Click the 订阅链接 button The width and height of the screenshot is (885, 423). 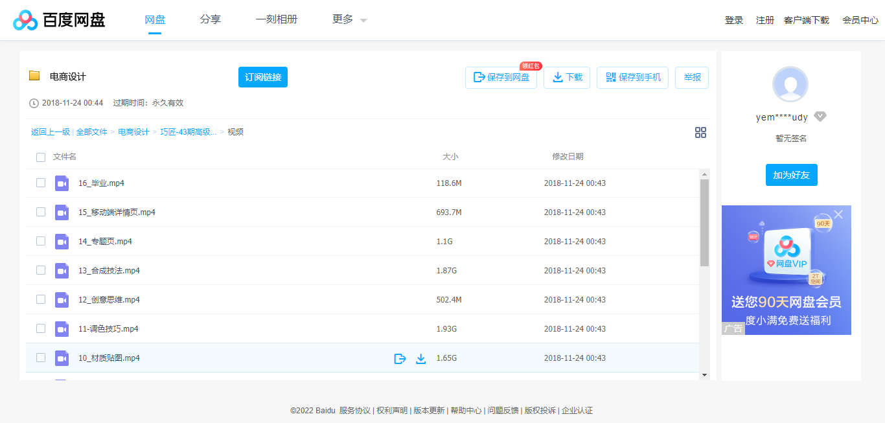tap(262, 77)
